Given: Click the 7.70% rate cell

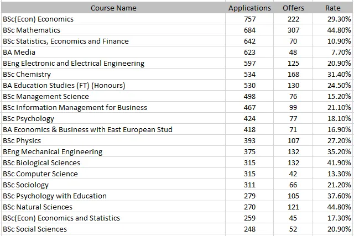Looking at the screenshot, I should click(340, 52).
